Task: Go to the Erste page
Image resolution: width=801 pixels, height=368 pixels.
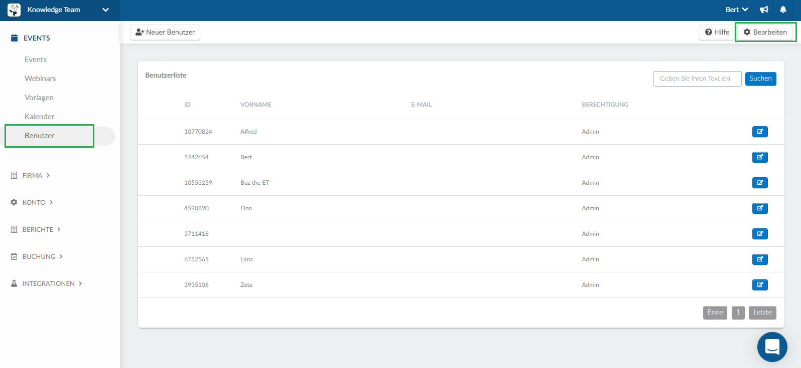Action: pos(715,312)
